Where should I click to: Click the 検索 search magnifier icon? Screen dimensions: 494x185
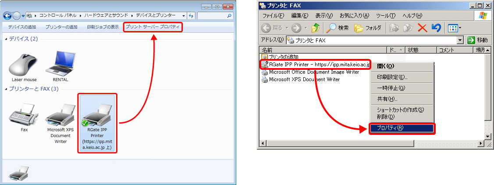332,28
